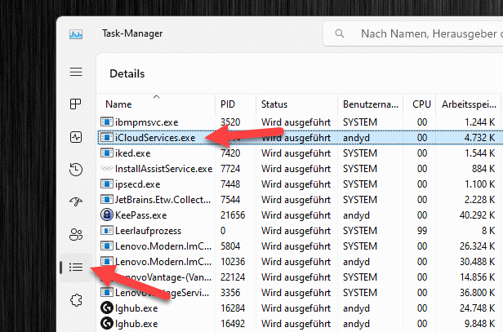Select the Leerlaufprozess row name
This screenshot has height=332, width=503.
[149, 231]
